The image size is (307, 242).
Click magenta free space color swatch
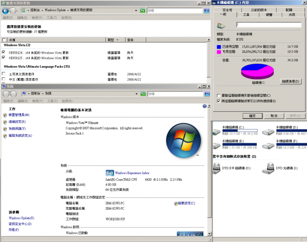[219, 52]
